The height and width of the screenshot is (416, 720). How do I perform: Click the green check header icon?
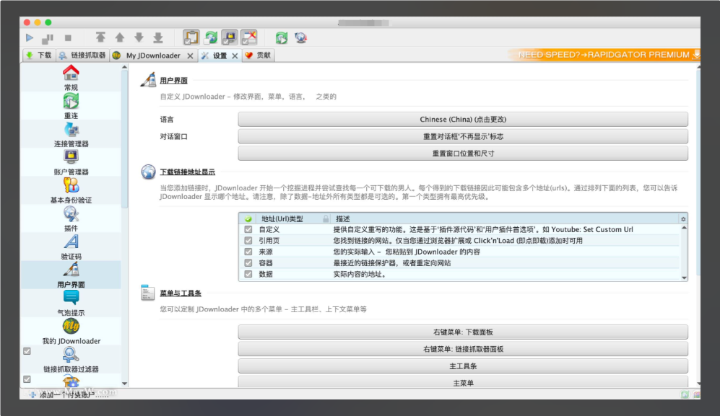248,218
